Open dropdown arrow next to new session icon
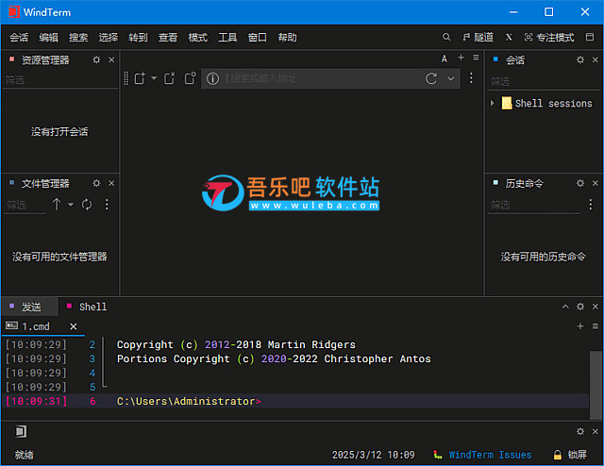604x466 pixels. [153, 78]
